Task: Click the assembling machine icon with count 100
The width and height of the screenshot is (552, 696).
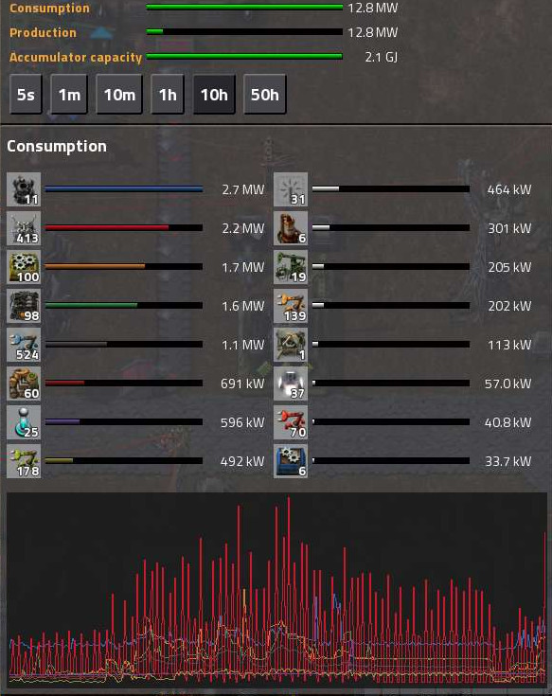Action: pos(24,267)
